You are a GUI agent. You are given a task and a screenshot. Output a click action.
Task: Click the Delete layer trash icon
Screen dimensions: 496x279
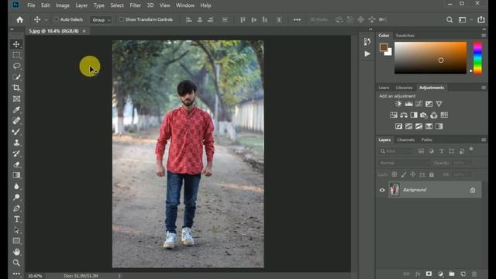point(474,274)
